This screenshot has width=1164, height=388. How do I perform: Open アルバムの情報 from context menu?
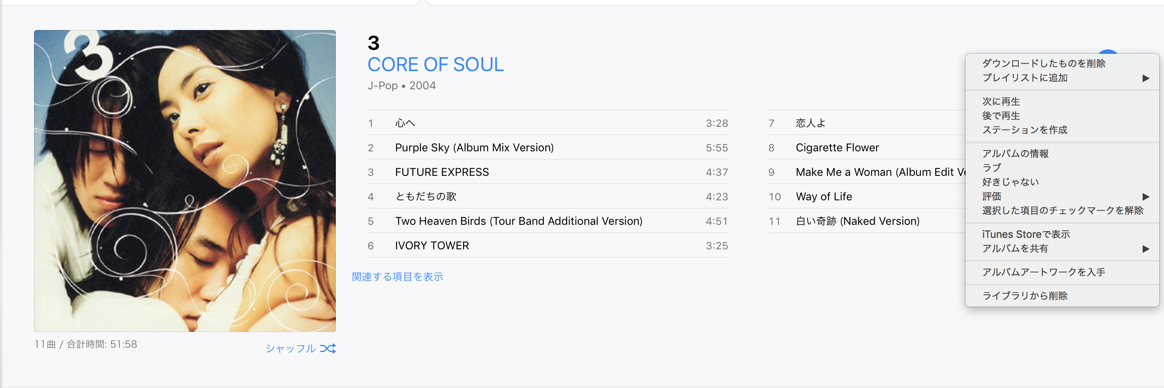1015,154
